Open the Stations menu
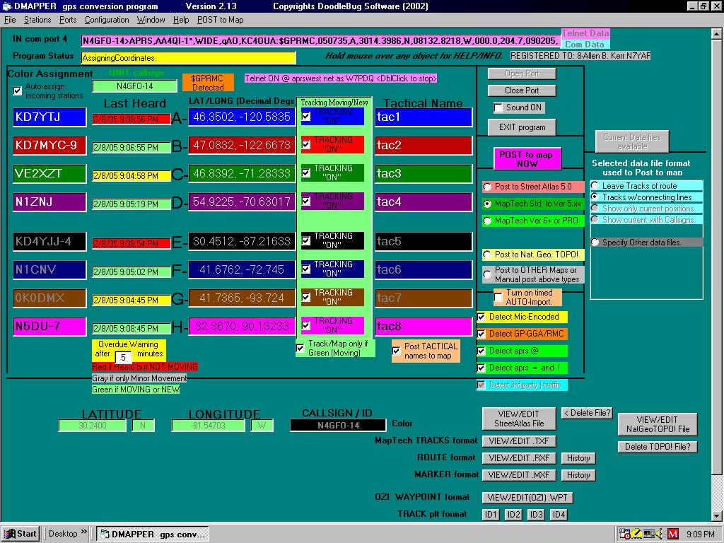This screenshot has width=724, height=543. click(x=37, y=20)
